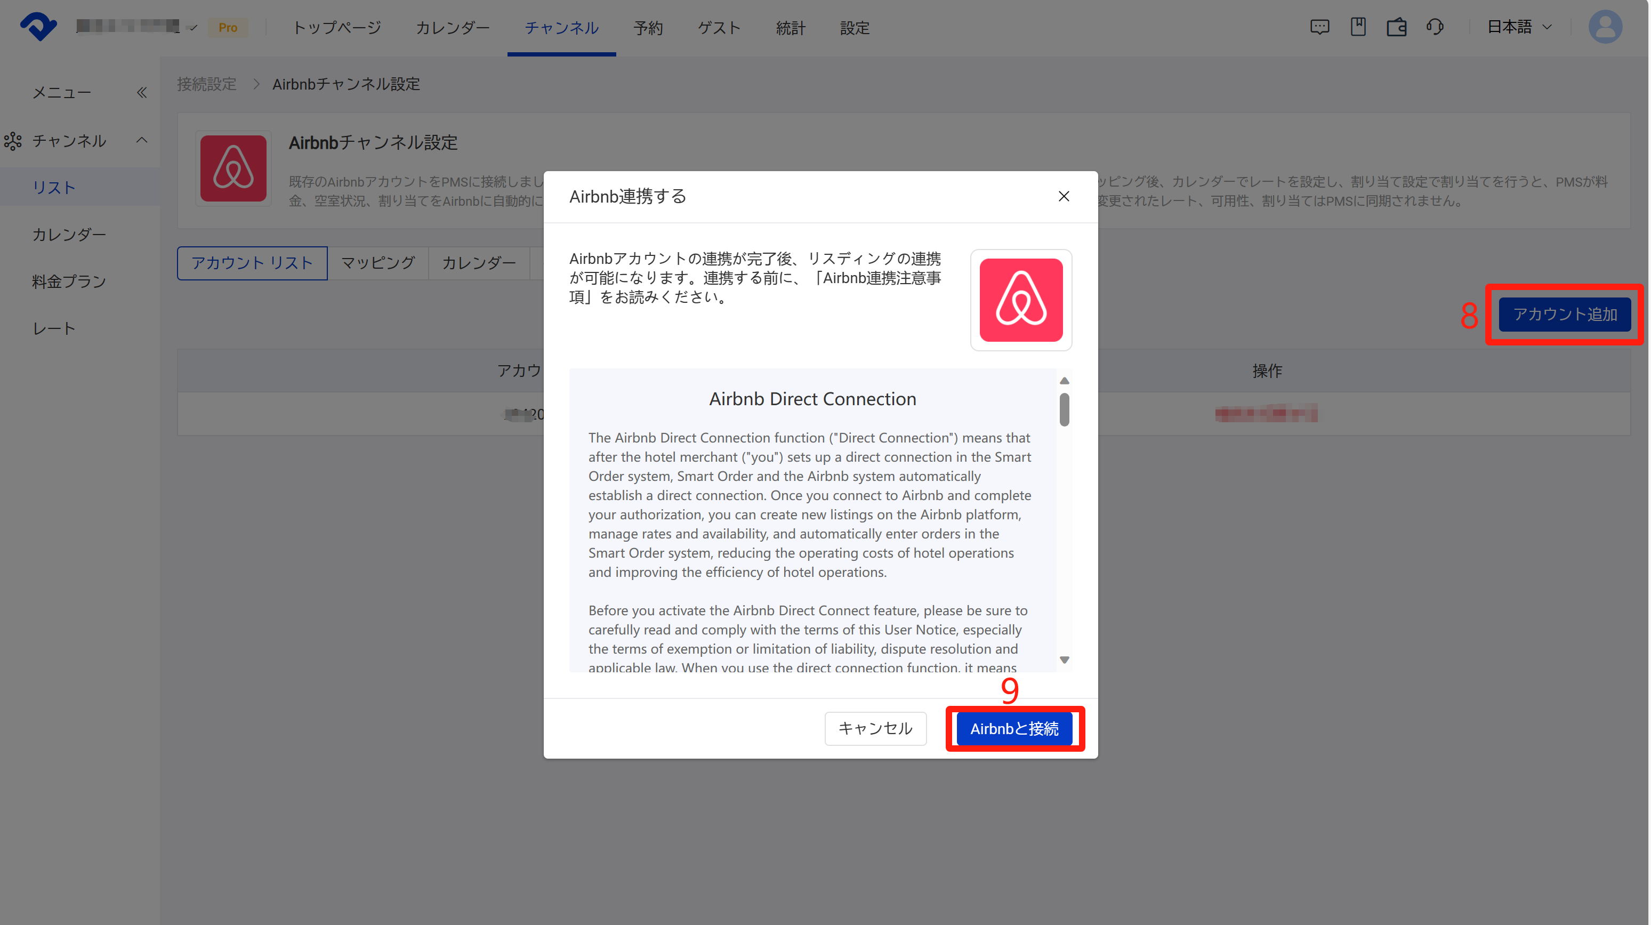1651x925 pixels.
Task: Click the Airbnb logo in the dialog
Action: point(1021,300)
